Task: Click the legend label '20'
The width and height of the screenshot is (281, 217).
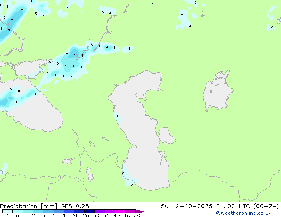Action: (x=76, y=215)
